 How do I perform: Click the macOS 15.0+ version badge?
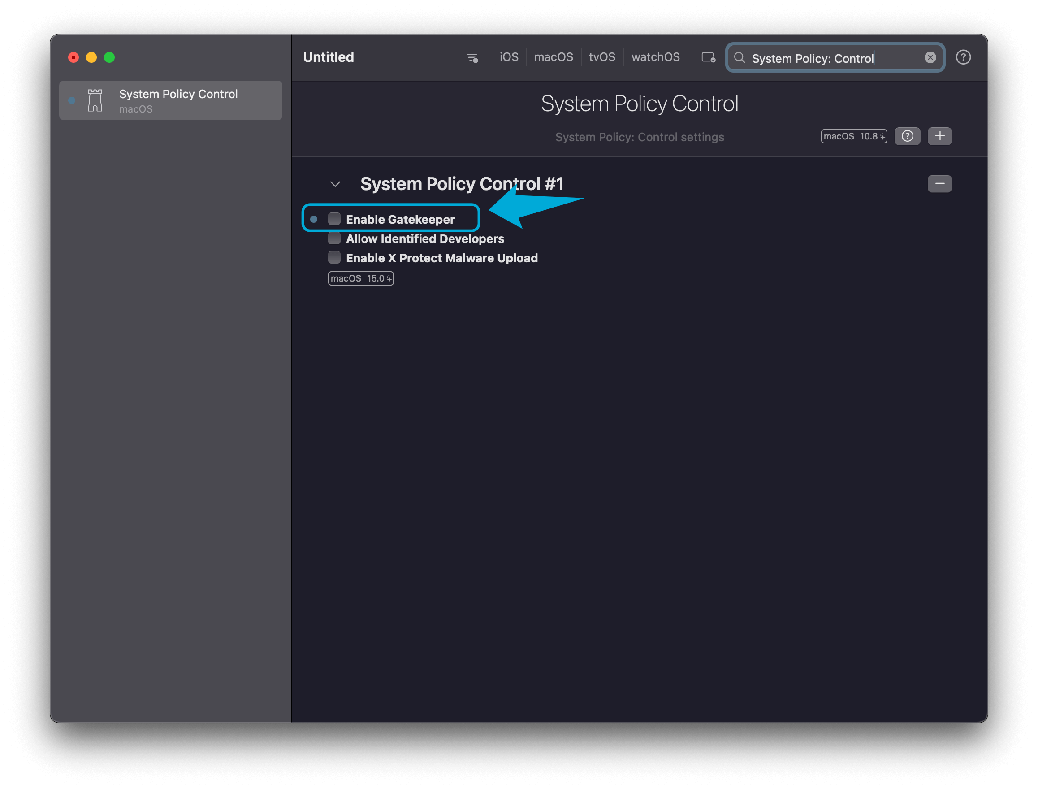[x=360, y=278]
